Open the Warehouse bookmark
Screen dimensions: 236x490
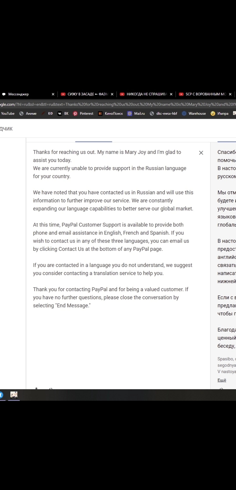(x=194, y=113)
